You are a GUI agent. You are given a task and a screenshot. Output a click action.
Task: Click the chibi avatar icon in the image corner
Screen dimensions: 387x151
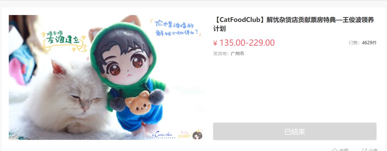click(x=197, y=135)
